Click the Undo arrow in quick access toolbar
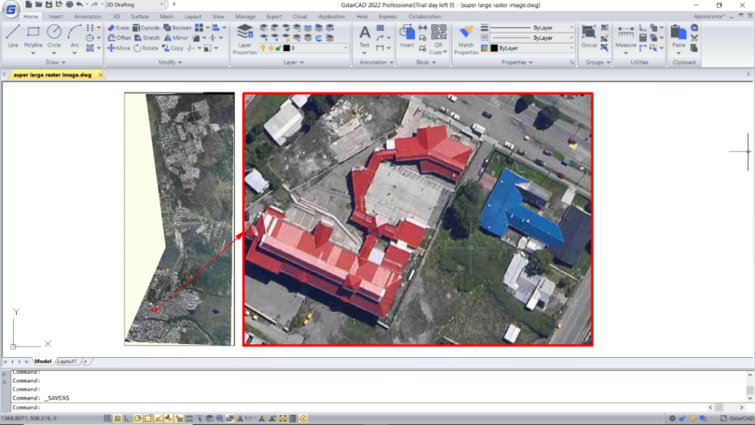This screenshot has width=755, height=425. coord(79,5)
